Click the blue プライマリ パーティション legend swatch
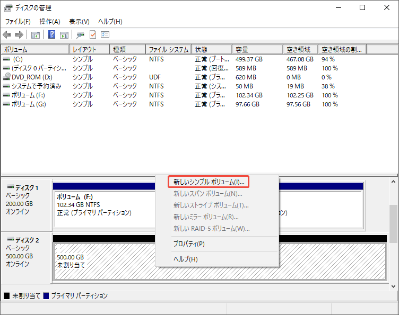The height and width of the screenshot is (315, 399). 46,296
